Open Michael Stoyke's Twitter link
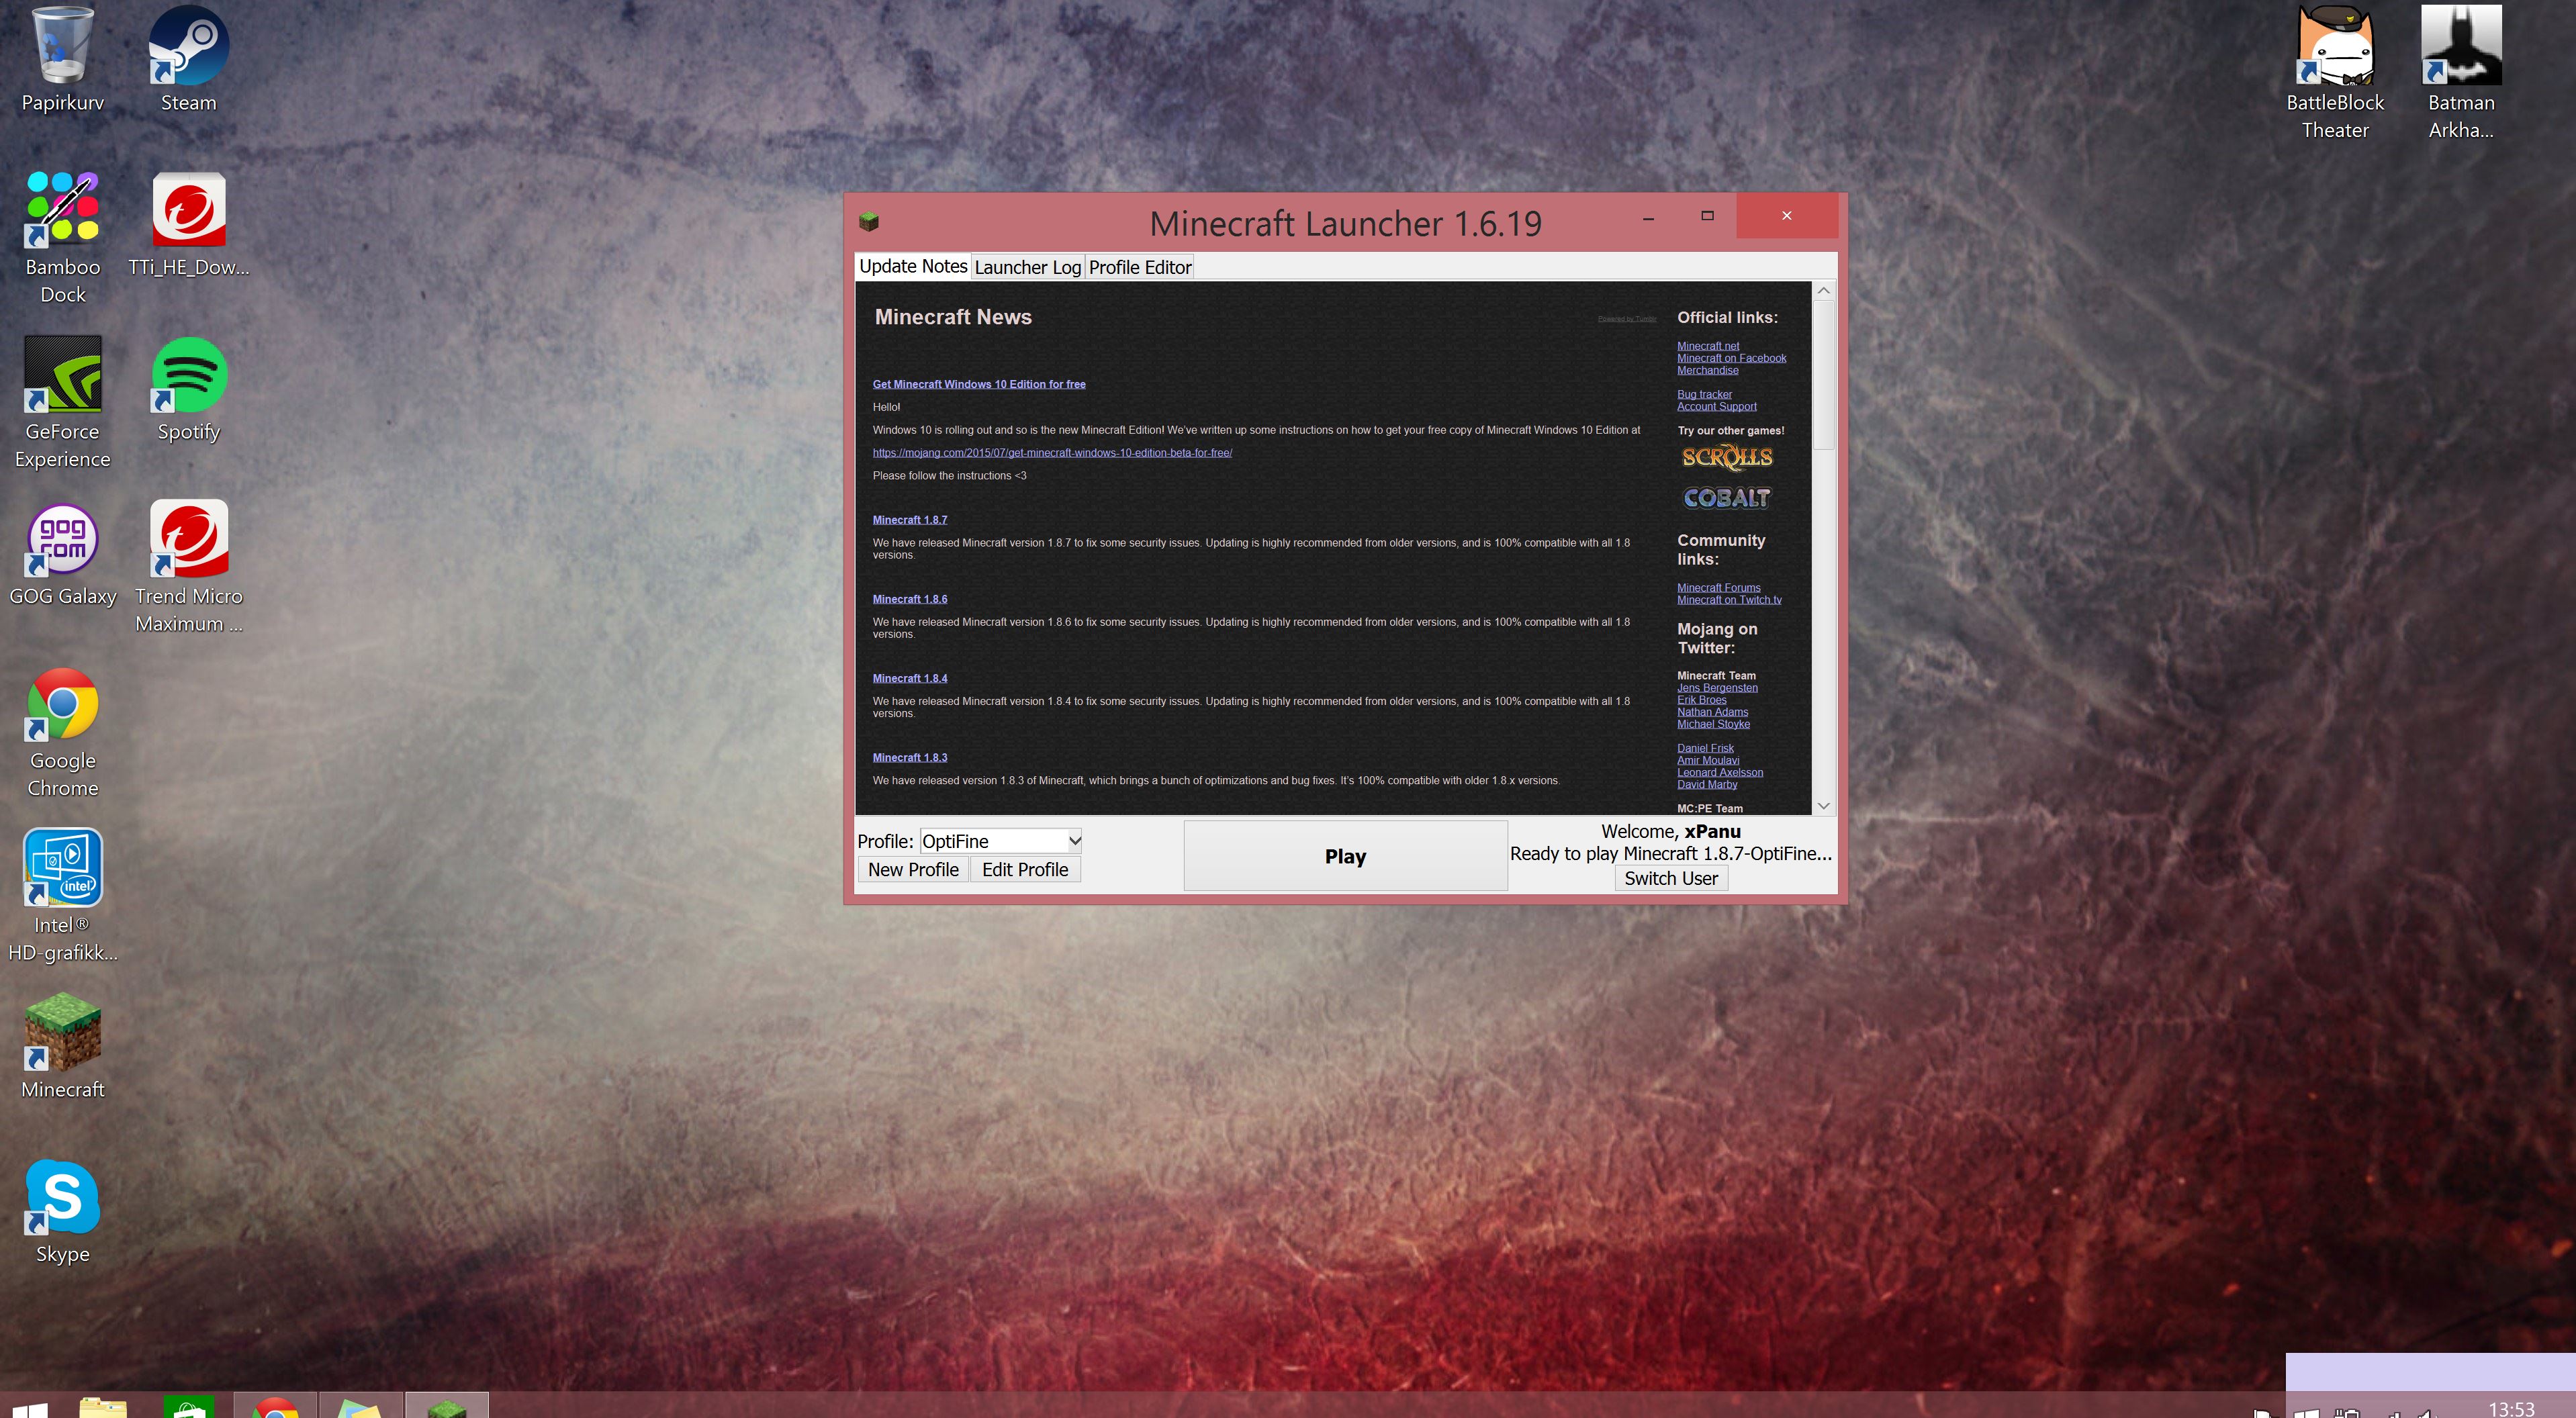The height and width of the screenshot is (1418, 2576). (x=1713, y=723)
